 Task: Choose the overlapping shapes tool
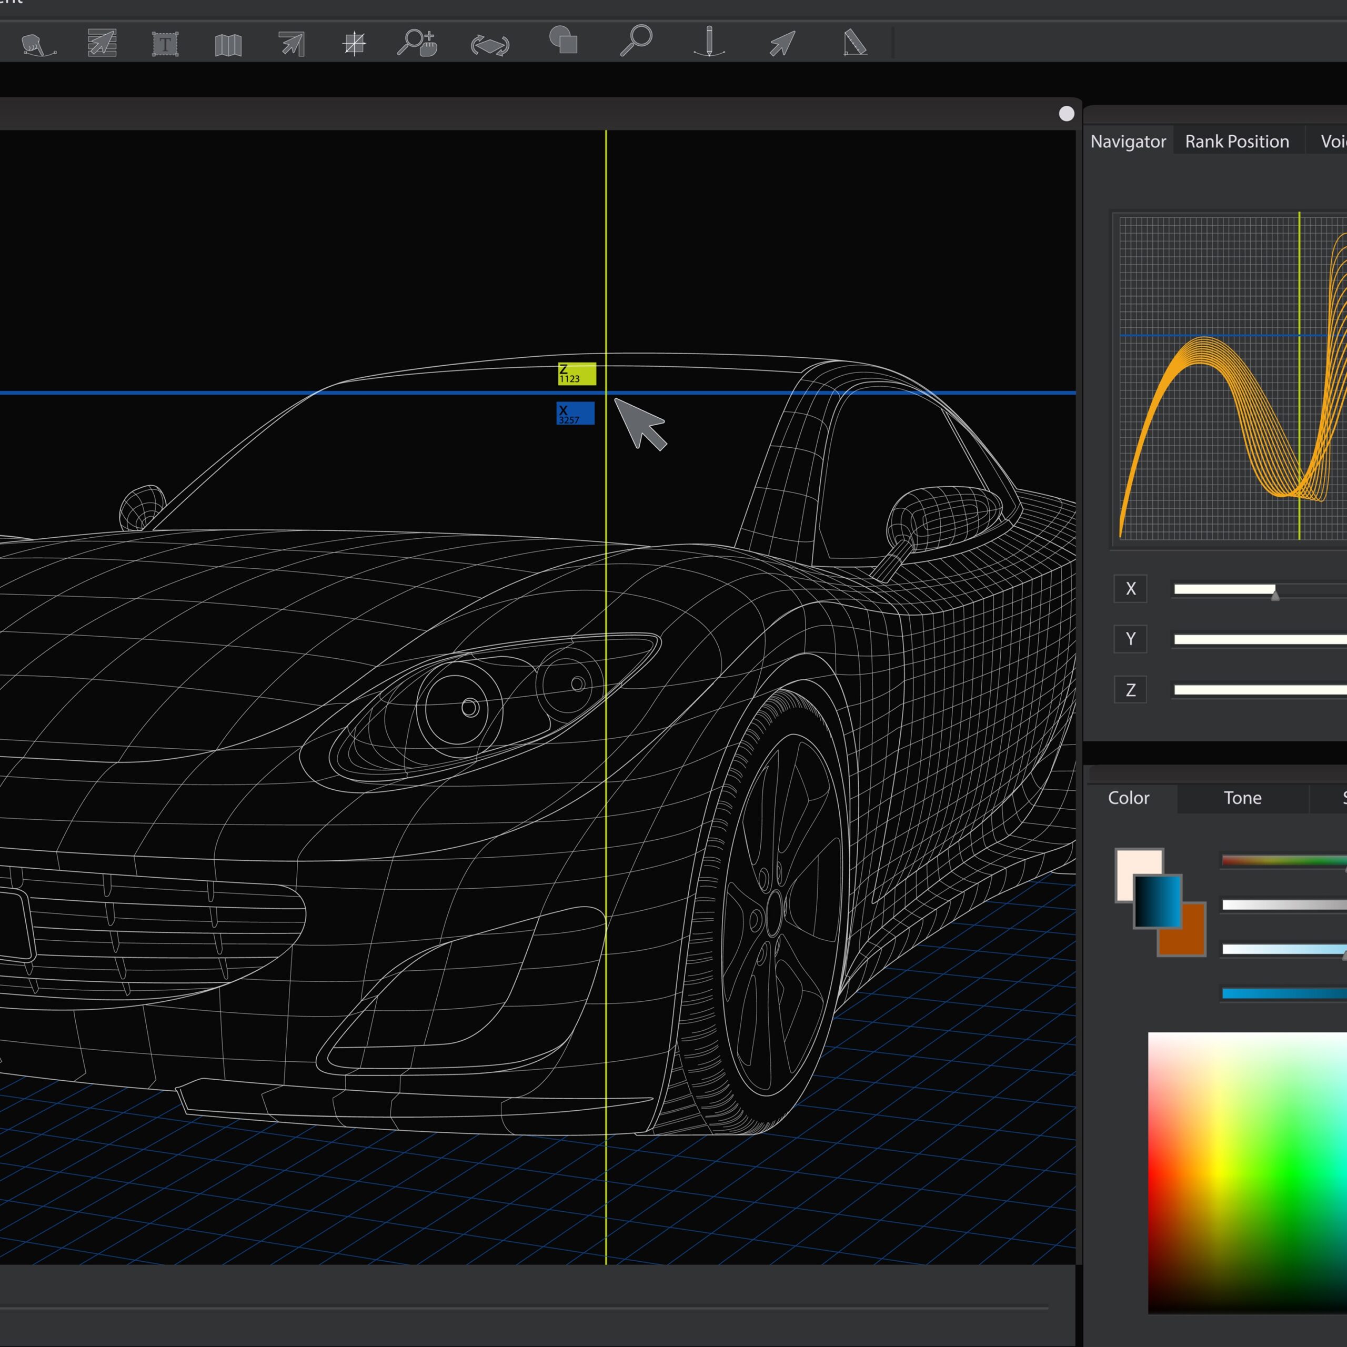pos(564,41)
